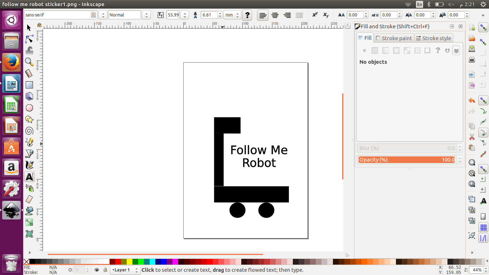
Task: Expand the text toolbar overflow arrow
Action: pos(483,15)
